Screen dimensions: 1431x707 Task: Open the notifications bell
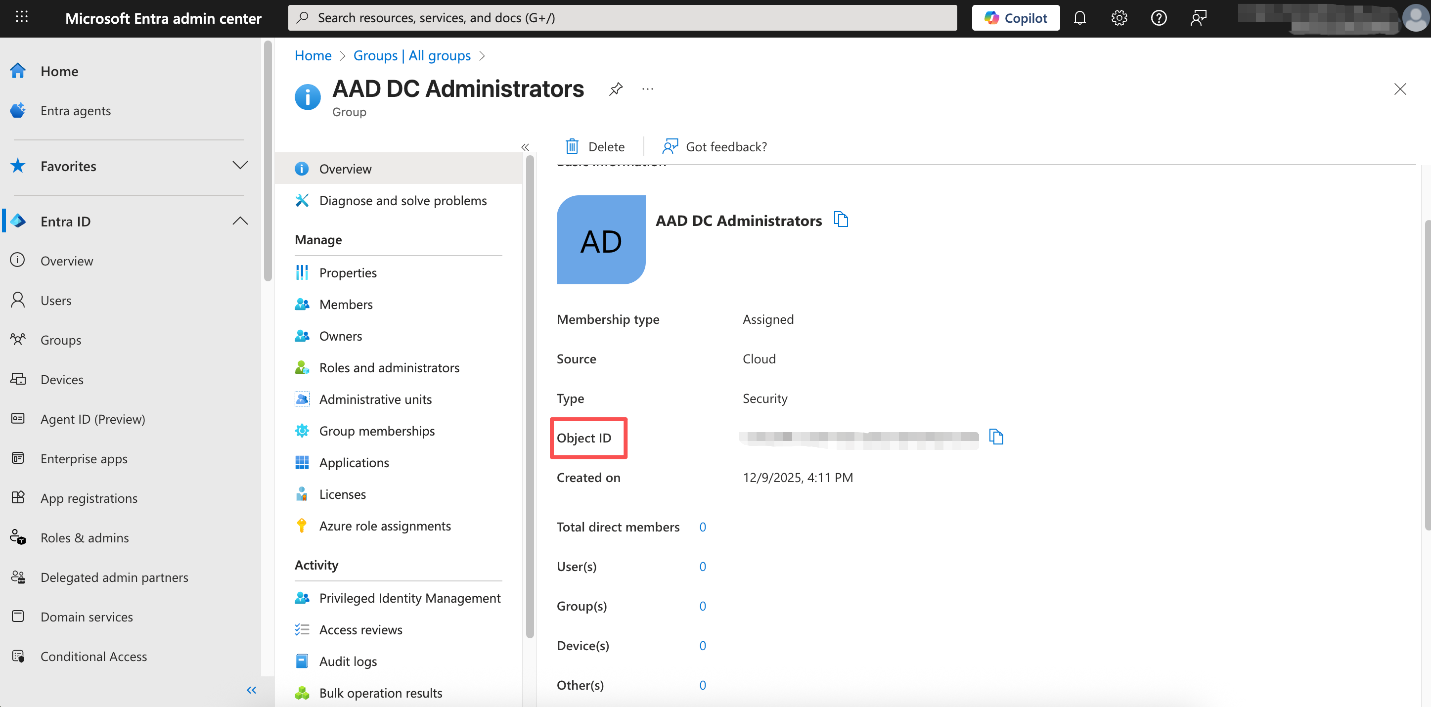(1079, 18)
